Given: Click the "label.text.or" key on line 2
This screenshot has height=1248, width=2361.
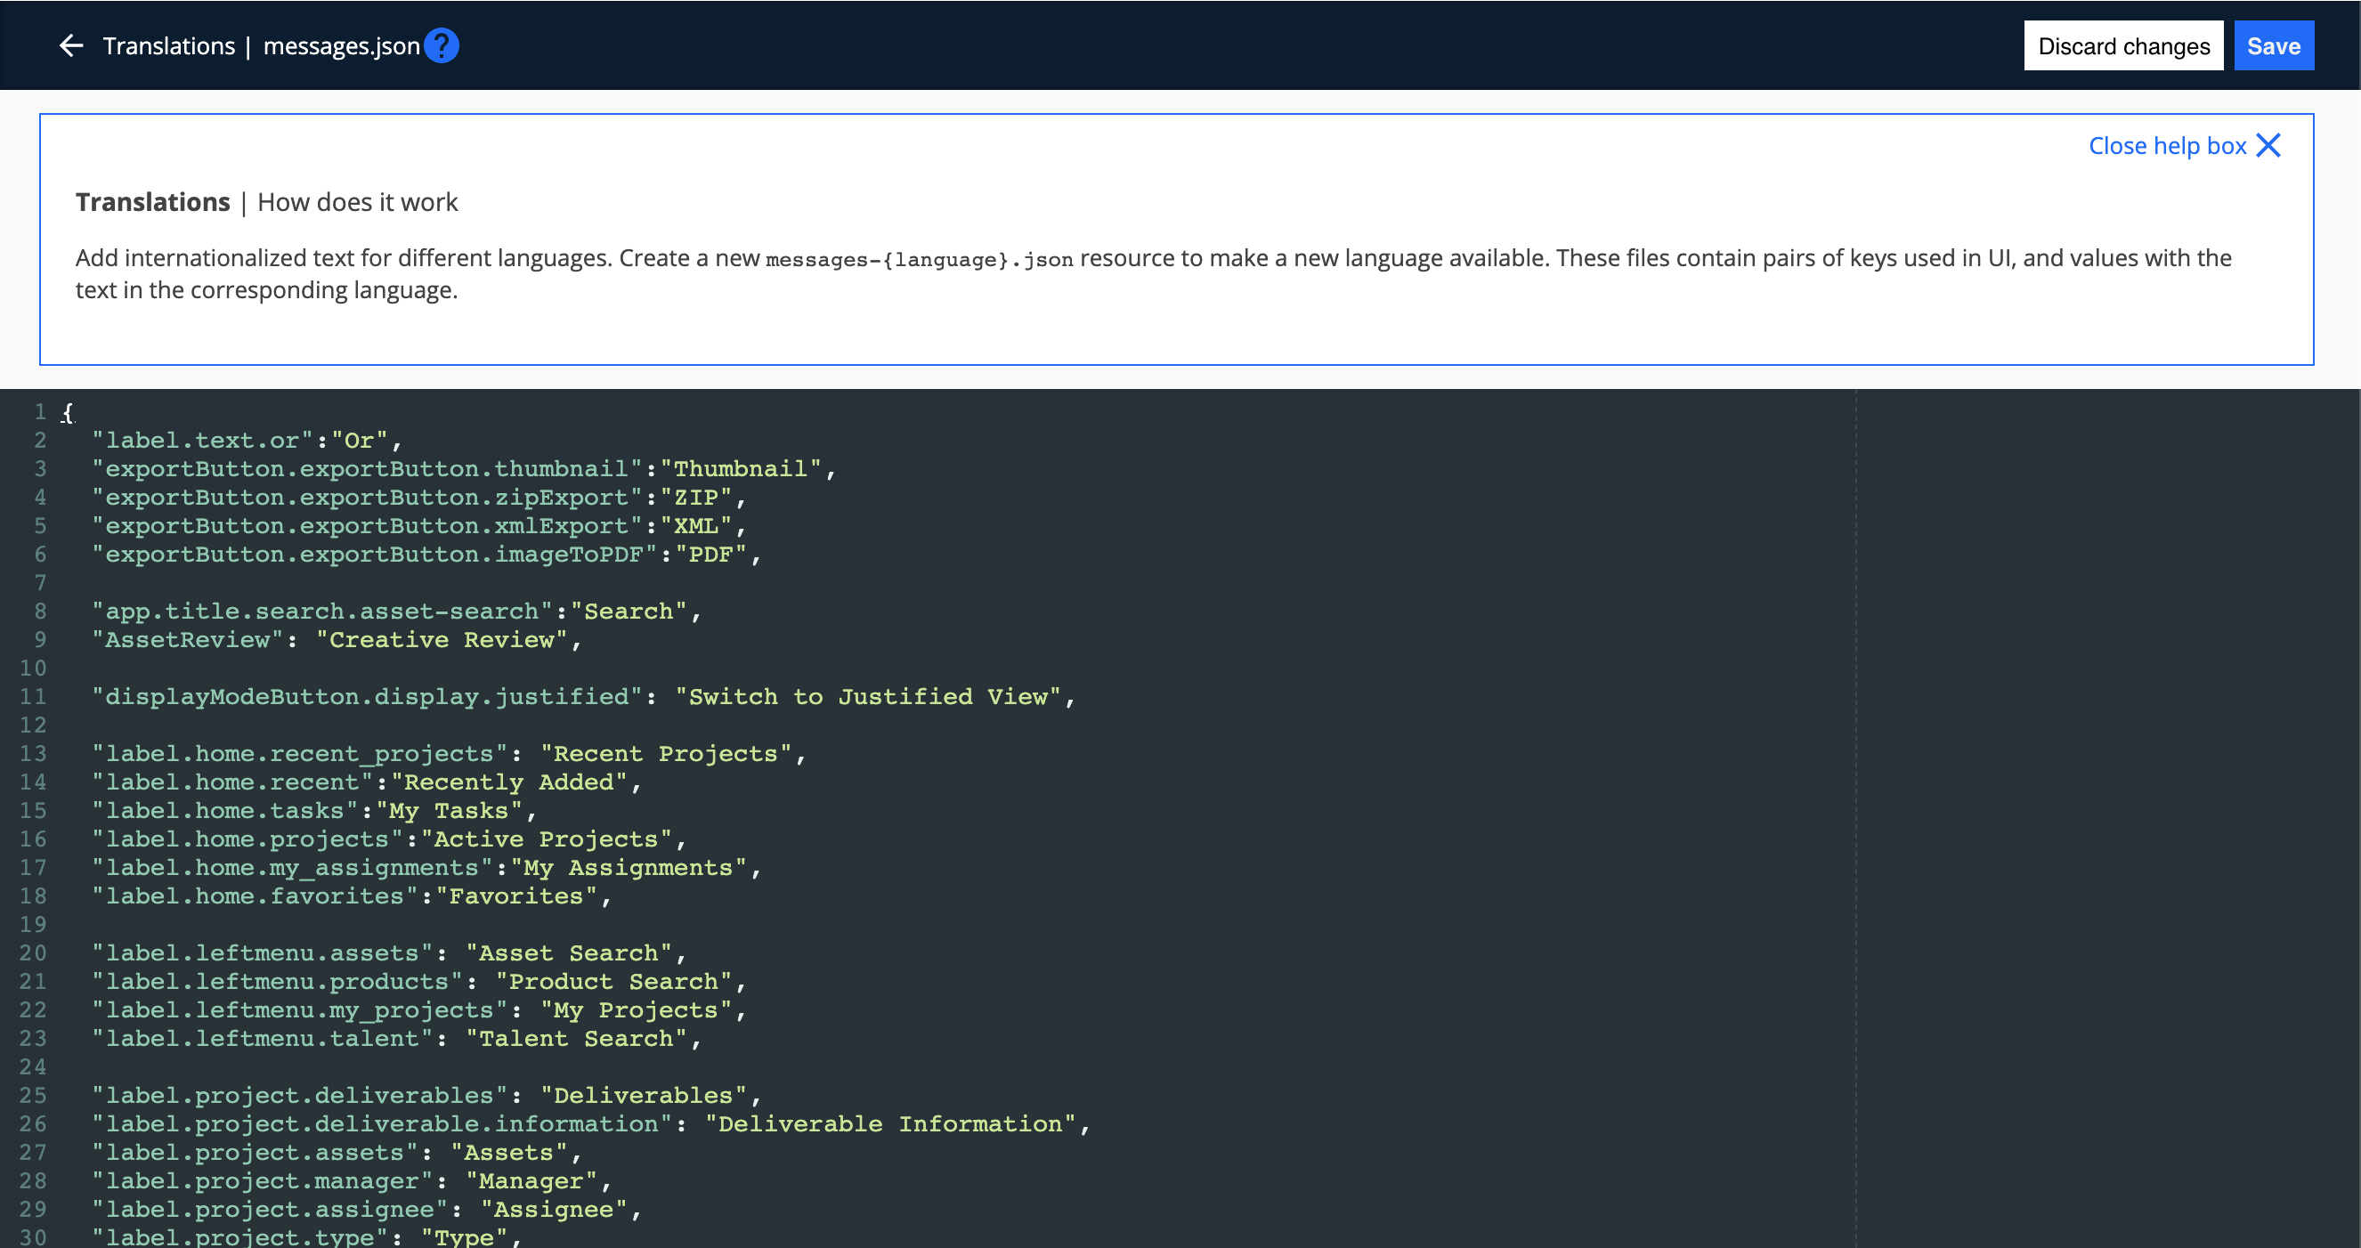Looking at the screenshot, I should (x=203, y=441).
